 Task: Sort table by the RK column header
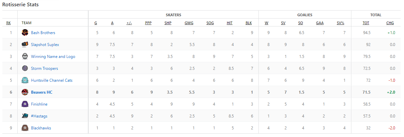(8, 23)
